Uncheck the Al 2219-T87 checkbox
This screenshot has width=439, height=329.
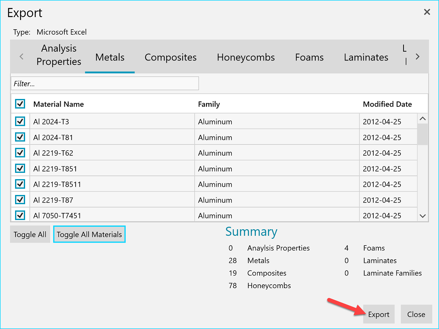click(x=20, y=200)
